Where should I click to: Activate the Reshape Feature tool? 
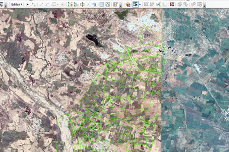(76, 4)
